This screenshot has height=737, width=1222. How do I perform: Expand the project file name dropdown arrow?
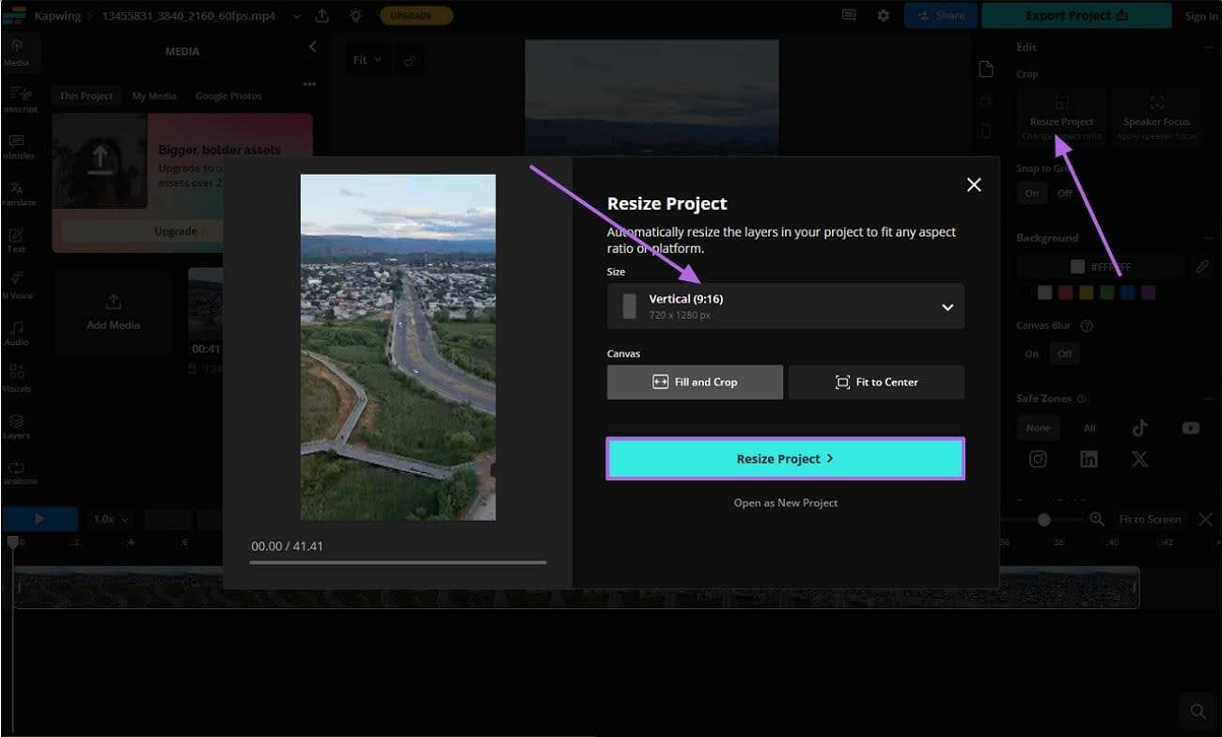click(297, 17)
